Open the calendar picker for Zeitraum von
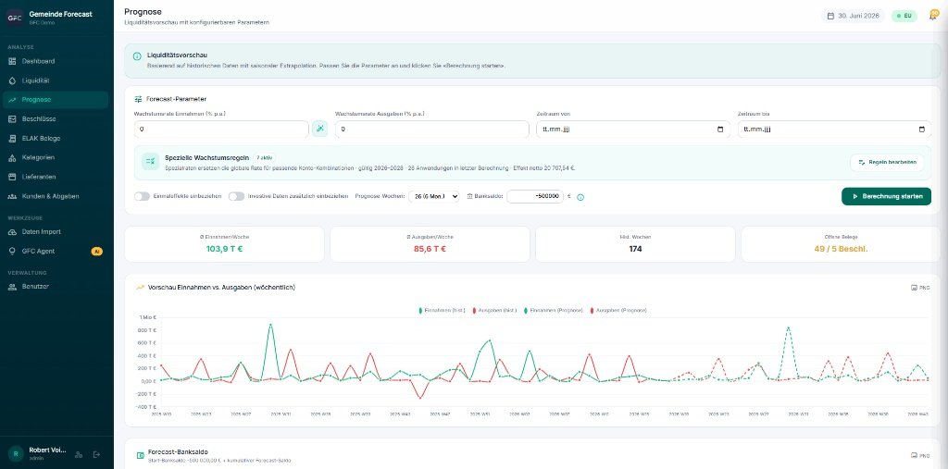Viewport: 948px width, 469px height. coord(720,130)
